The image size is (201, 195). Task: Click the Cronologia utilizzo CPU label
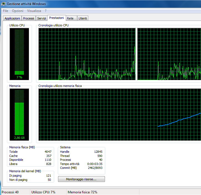pyautogui.click(x=54, y=25)
